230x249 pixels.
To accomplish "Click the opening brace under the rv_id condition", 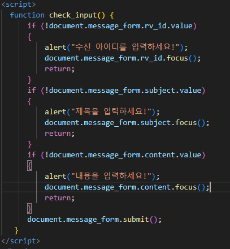I will [29, 37].
